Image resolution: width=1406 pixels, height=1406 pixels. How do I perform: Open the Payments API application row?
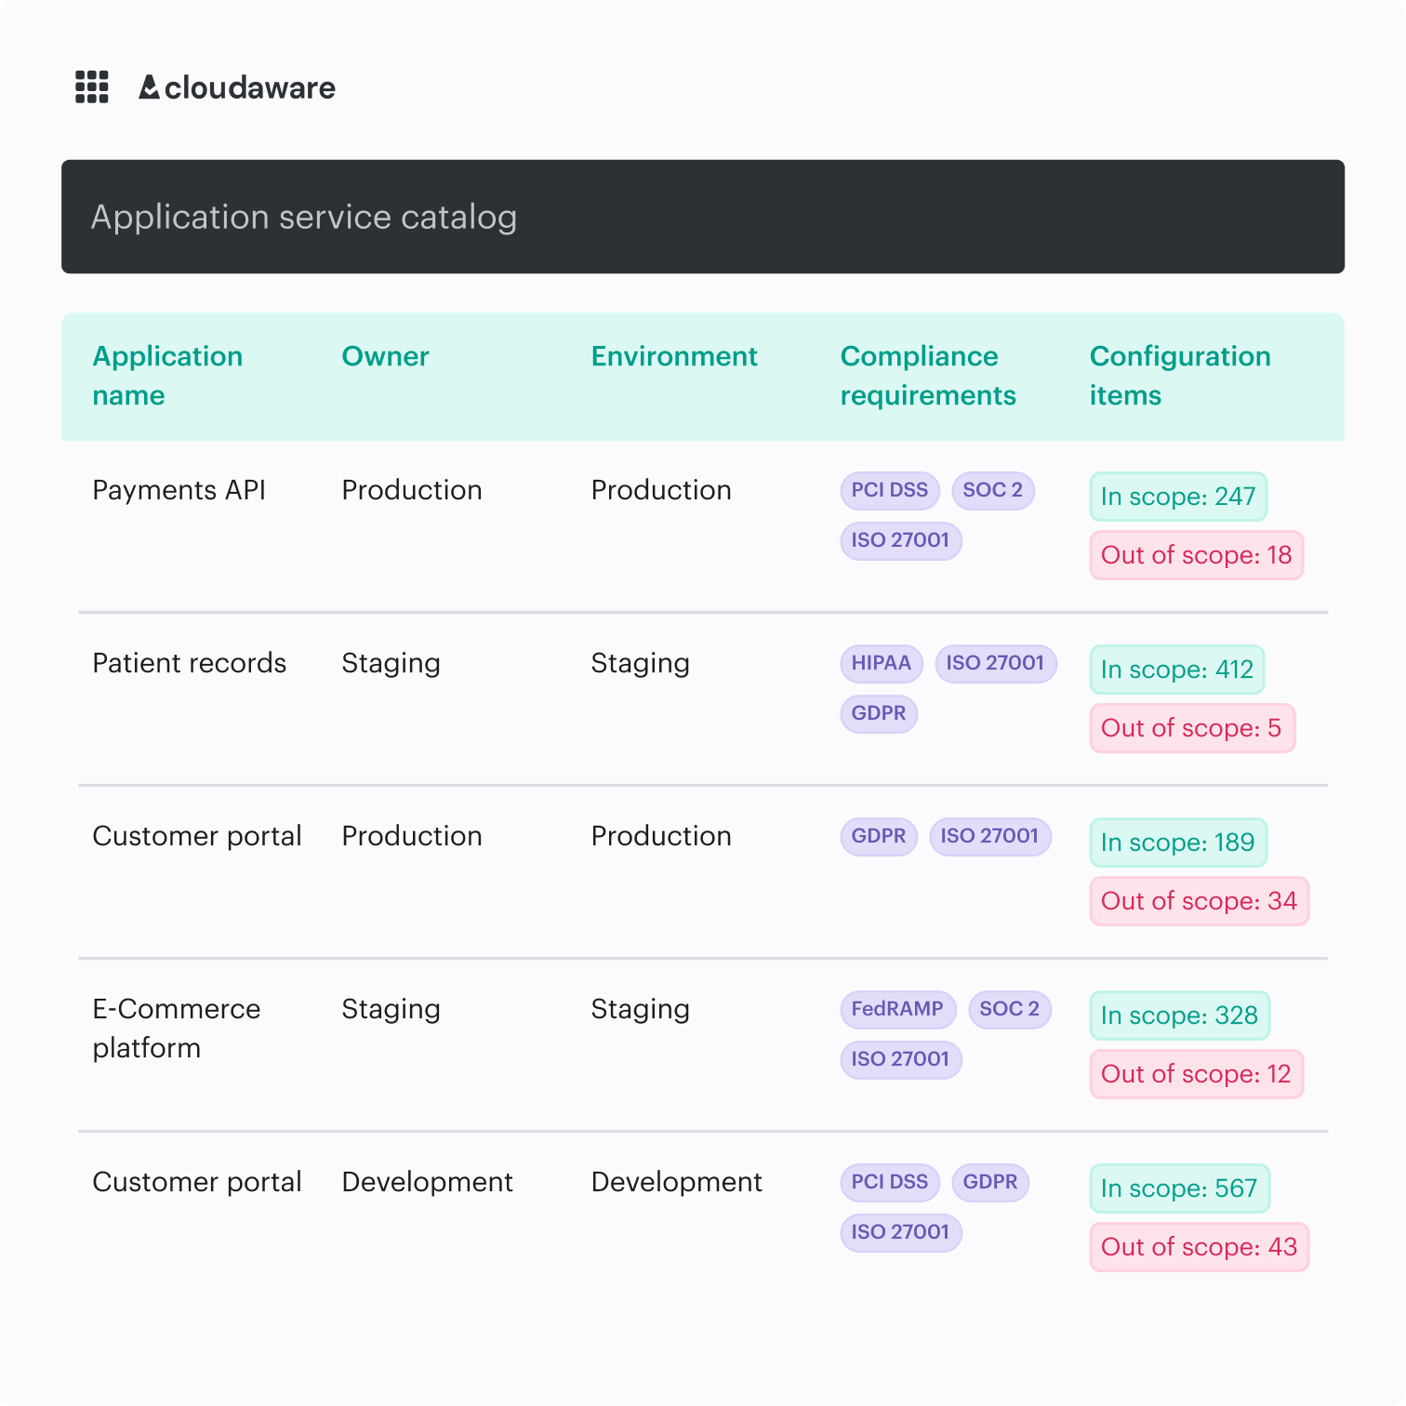pyautogui.click(x=179, y=490)
